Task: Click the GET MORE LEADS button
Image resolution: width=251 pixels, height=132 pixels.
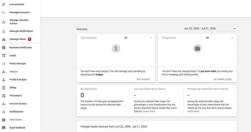Action: pyautogui.click(x=223, y=79)
